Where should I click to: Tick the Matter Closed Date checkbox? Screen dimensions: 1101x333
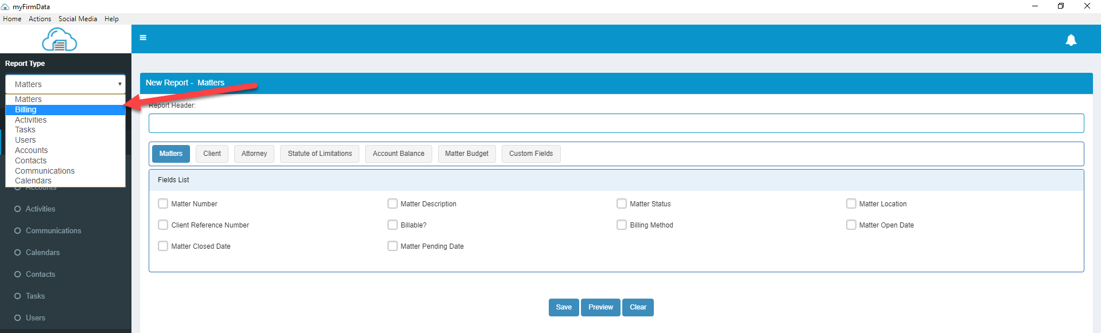(x=163, y=246)
